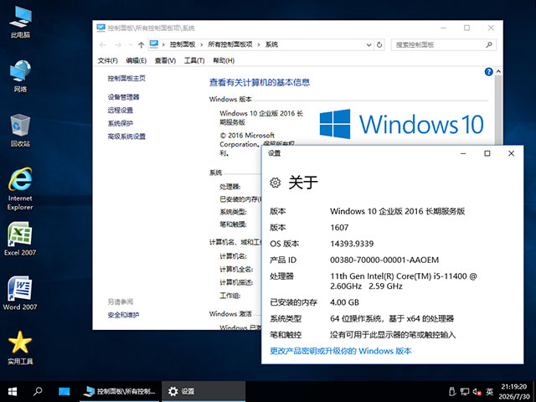Click the Control Panel vertical scrollbar thumb

pyautogui.click(x=498, y=110)
